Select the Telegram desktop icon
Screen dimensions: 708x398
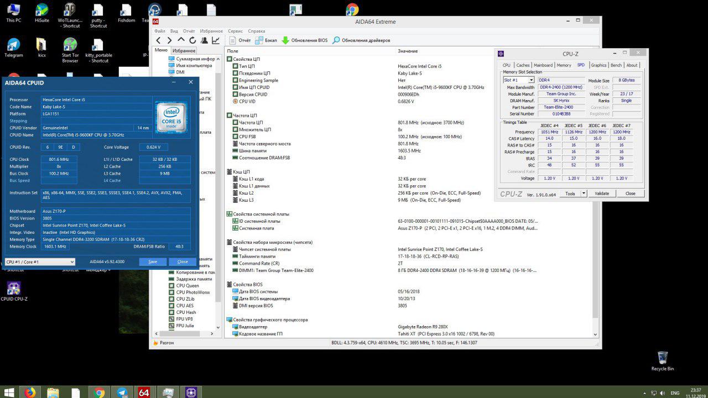[14, 48]
